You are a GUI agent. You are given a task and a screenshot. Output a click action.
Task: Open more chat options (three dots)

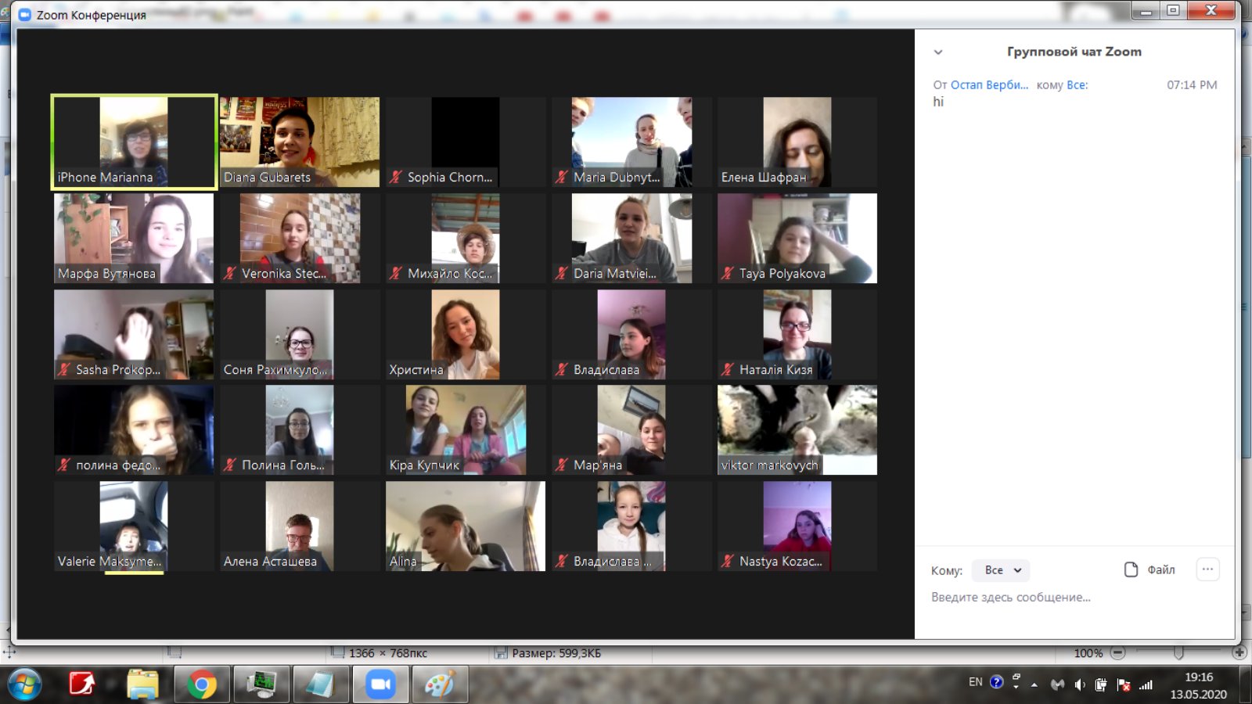[x=1207, y=569]
